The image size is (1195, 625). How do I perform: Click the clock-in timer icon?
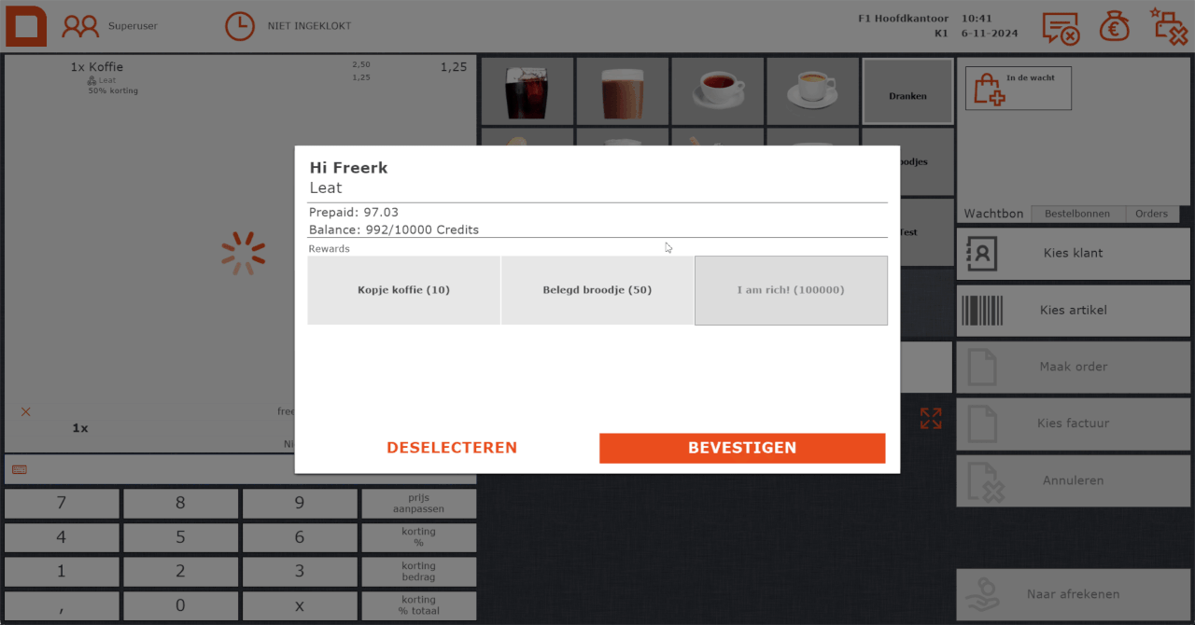240,26
